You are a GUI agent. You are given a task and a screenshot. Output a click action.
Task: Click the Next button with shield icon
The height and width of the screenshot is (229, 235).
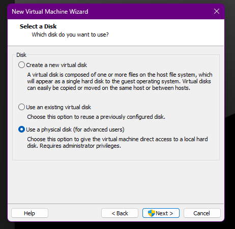[x=161, y=213]
